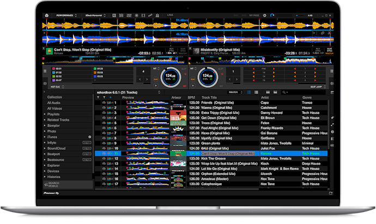Screen dimensions: 376x224
Task: Open the 2Deck Horizontal layout dropdown
Action: (95, 15)
